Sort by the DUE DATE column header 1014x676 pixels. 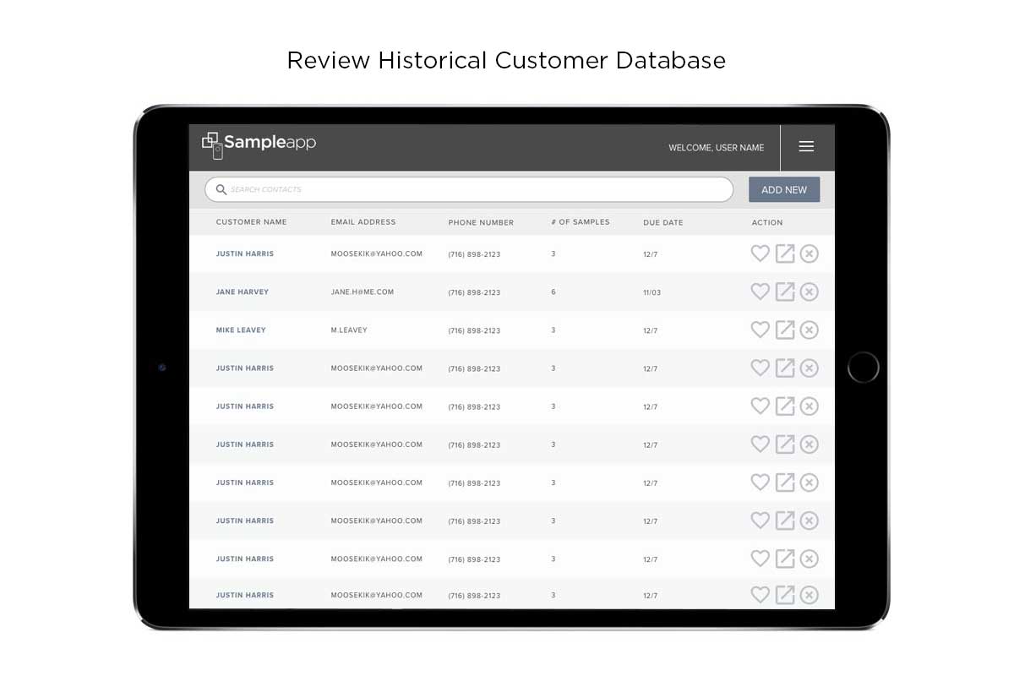click(662, 222)
